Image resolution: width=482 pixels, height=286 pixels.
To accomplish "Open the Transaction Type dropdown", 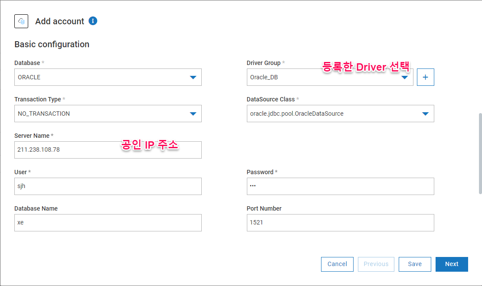I will click(x=108, y=114).
